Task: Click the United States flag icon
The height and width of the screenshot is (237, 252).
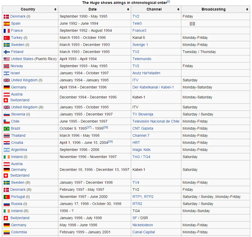Action: click(7, 59)
